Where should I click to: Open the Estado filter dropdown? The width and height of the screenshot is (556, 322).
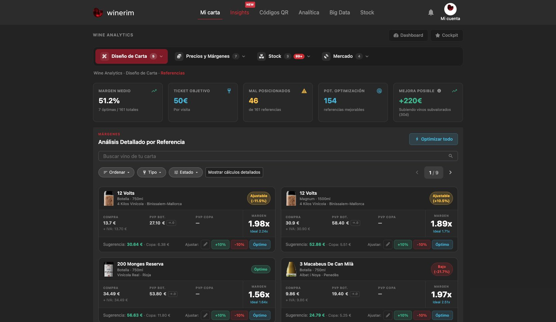pyautogui.click(x=186, y=172)
